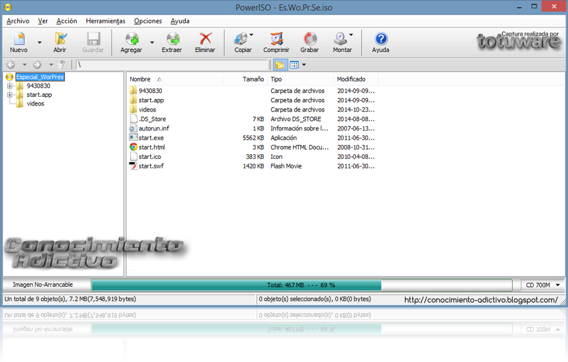
Task: Click the path address field
Action: (172, 65)
